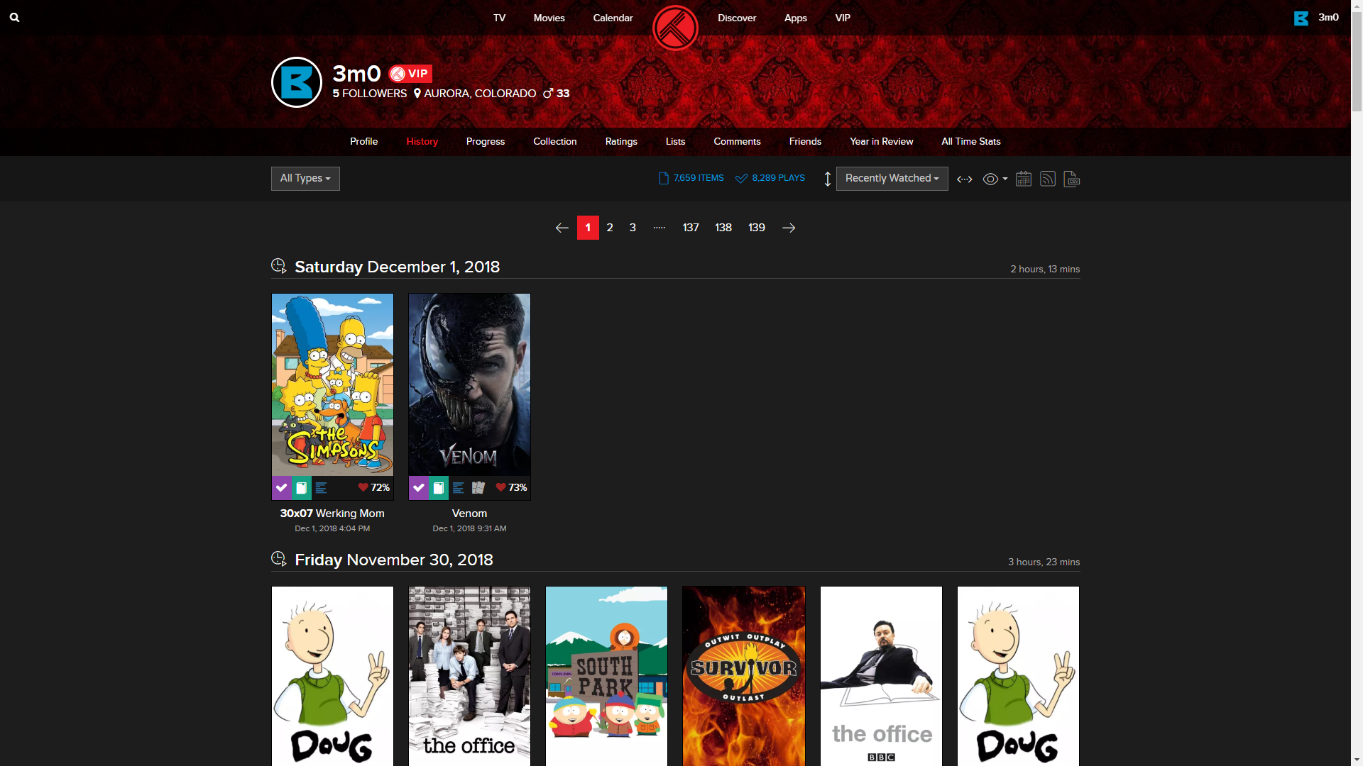The image size is (1363, 766).
Task: Switch to the Lists tab
Action: click(675, 142)
